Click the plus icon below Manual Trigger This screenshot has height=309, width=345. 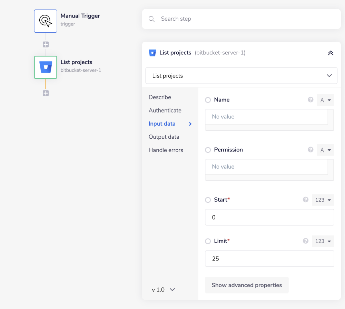pos(45,44)
